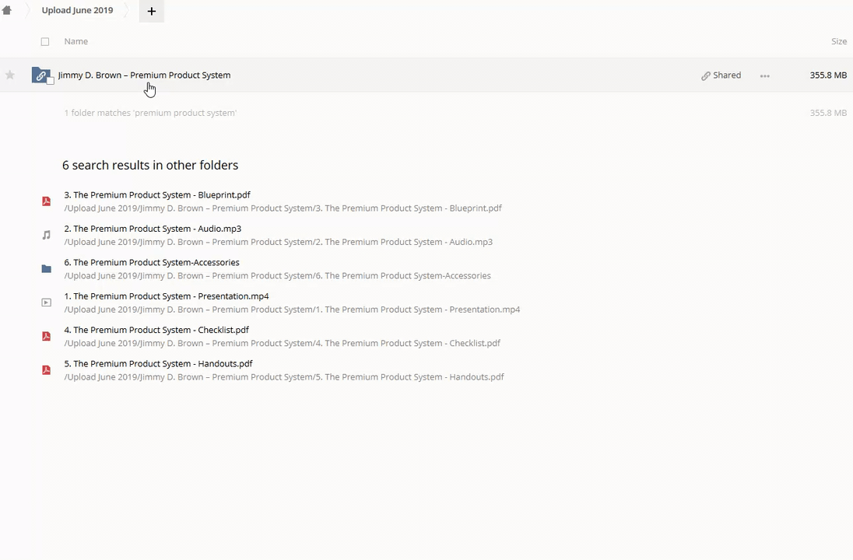853x560 pixels.
Task: Favorite the Jimmy D. Brown folder with star
Action: pyautogui.click(x=10, y=75)
